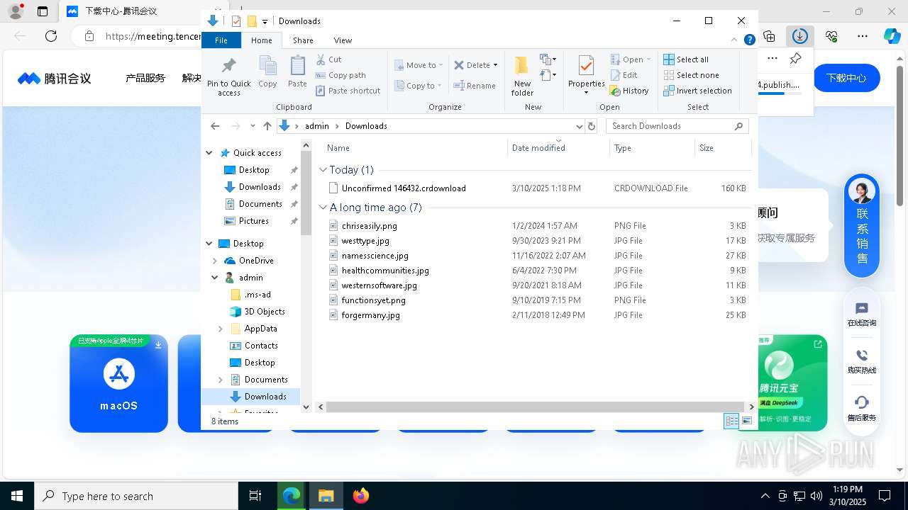Screen dimensions: 908x510
Task: Go up one folder level
Action: click(x=267, y=126)
